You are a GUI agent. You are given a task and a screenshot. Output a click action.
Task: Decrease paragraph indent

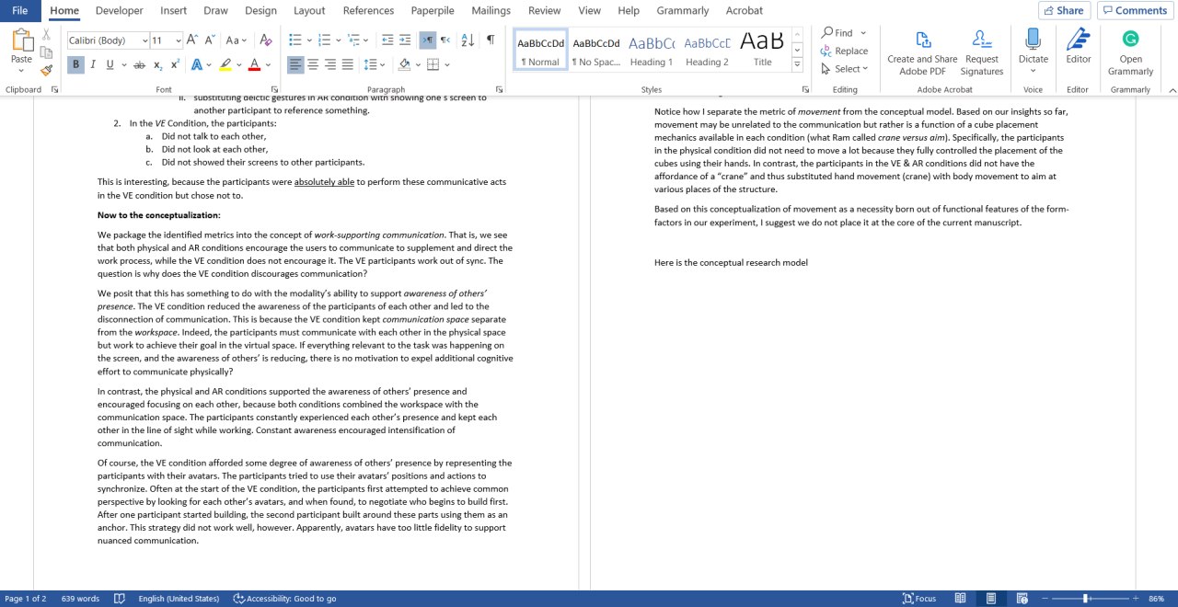388,40
